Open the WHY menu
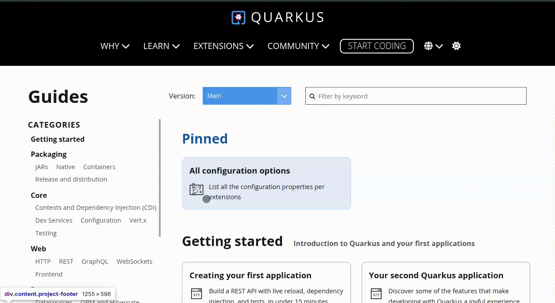The width and height of the screenshot is (555, 303). tap(115, 46)
